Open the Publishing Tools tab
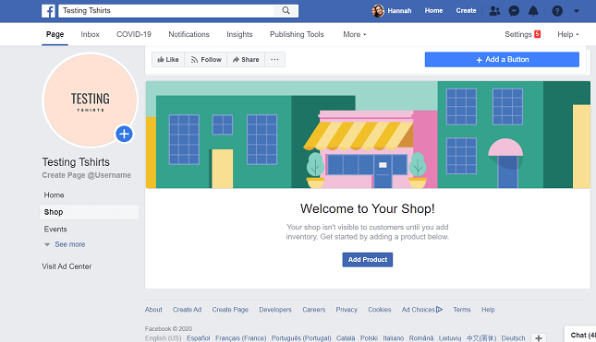This screenshot has width=596, height=342. click(x=297, y=34)
